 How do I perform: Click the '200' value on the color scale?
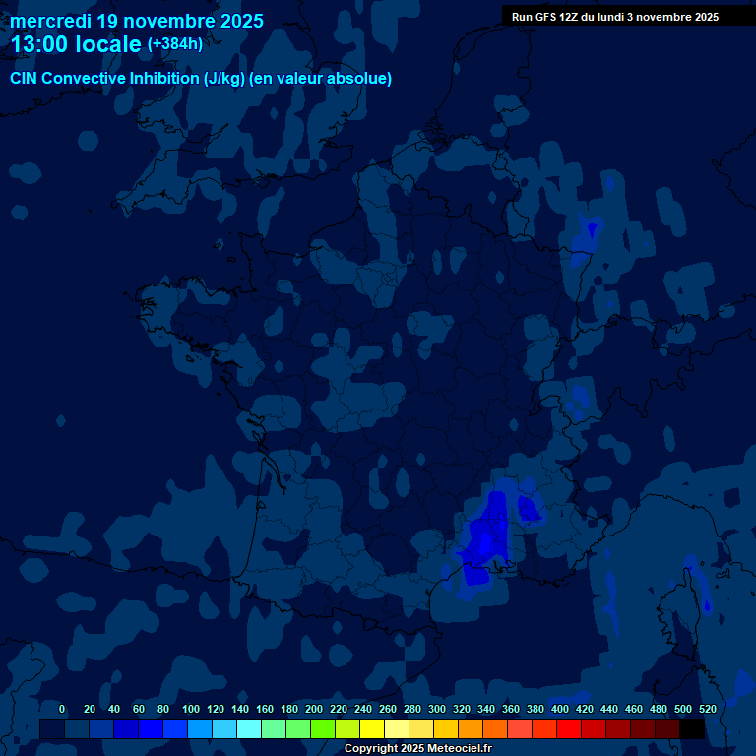313,709
